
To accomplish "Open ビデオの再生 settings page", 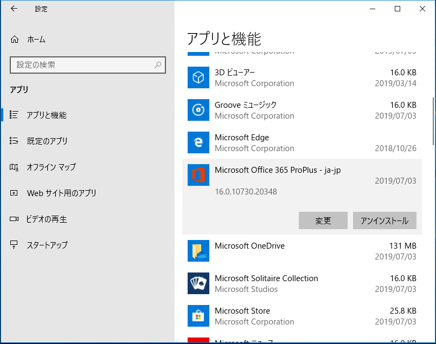I will 47,219.
